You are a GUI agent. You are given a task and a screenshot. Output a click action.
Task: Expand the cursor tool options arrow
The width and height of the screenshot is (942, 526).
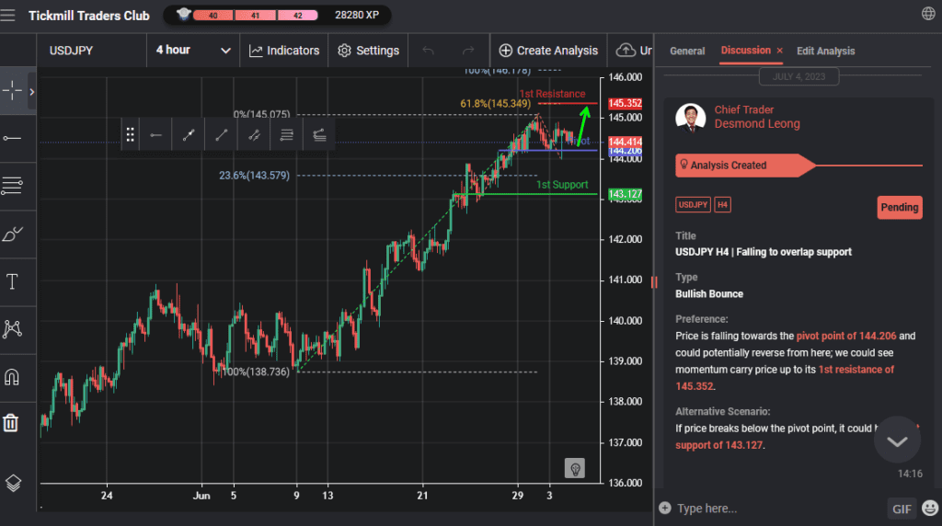click(32, 91)
